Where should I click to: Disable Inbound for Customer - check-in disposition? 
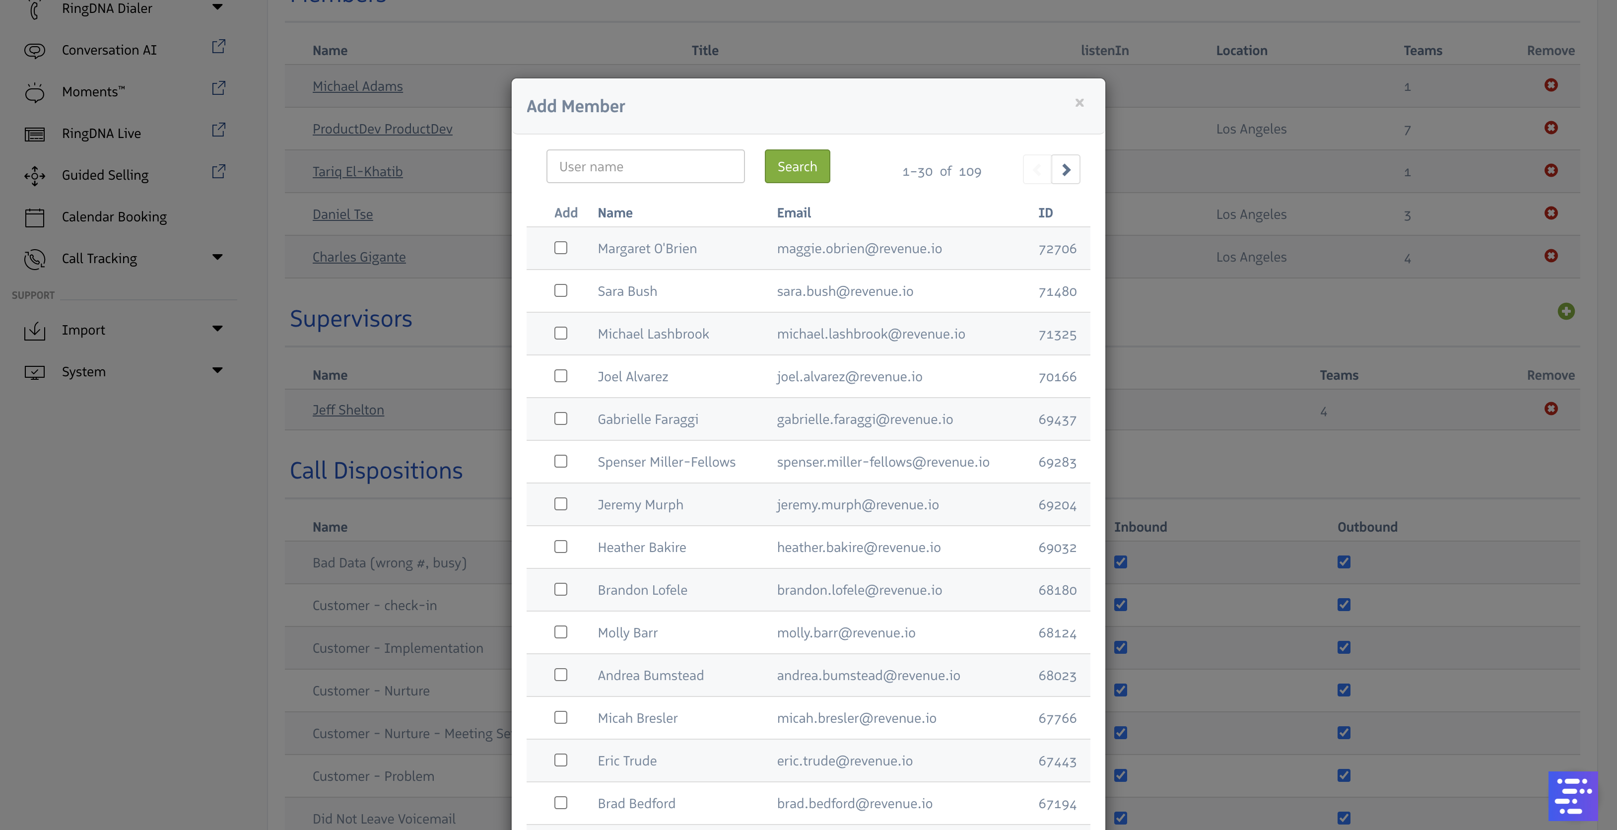(1121, 605)
